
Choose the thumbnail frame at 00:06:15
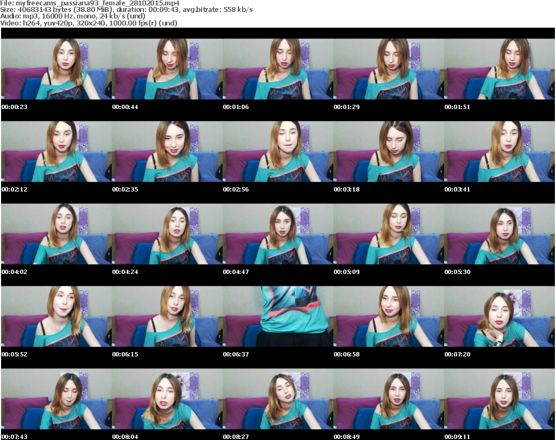(167, 316)
